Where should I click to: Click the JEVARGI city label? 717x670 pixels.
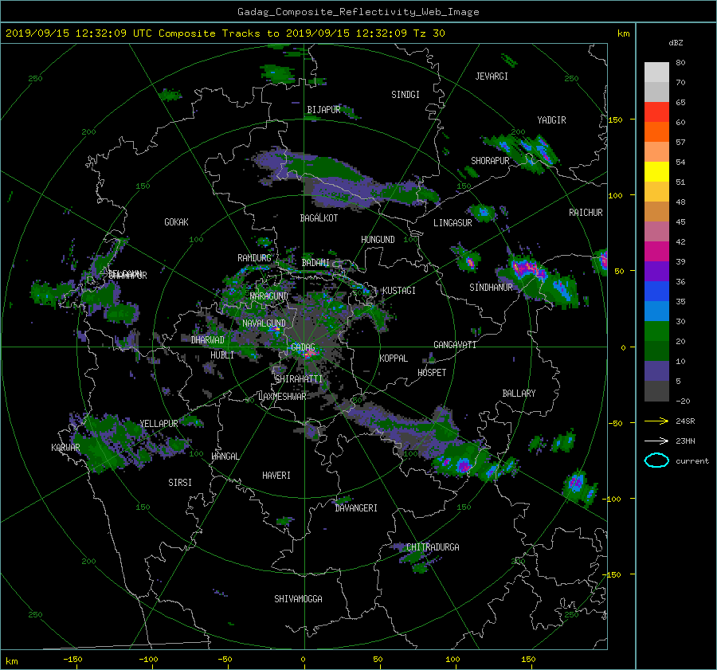click(492, 76)
